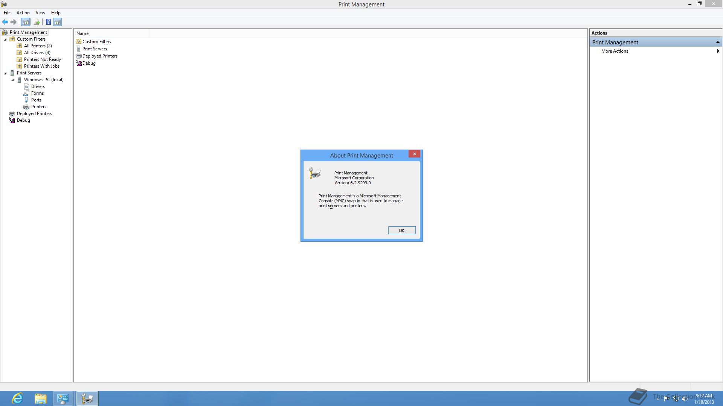723x406 pixels.
Task: Open the File menu
Action: coord(7,13)
